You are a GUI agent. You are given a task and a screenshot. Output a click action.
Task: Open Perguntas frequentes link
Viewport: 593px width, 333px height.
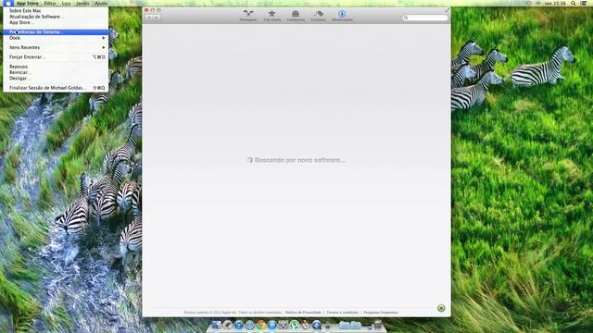(x=381, y=313)
